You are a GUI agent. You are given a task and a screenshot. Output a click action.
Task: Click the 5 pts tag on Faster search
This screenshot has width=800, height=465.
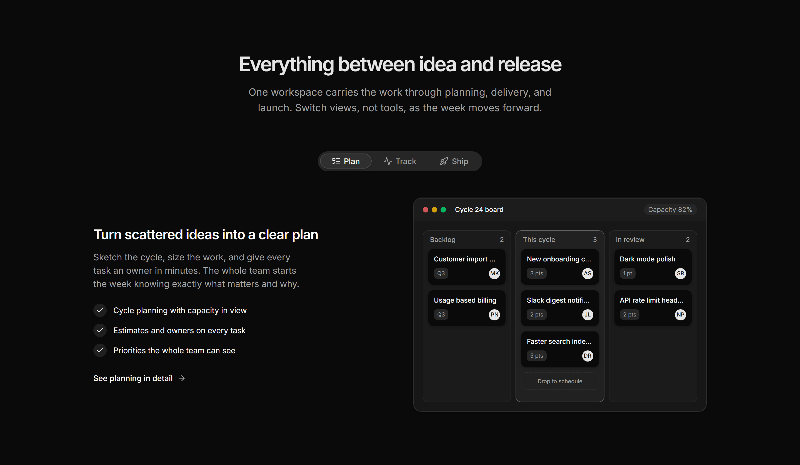click(536, 356)
